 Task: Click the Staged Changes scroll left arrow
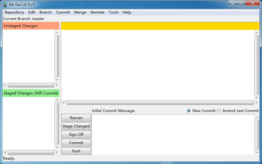click(5, 152)
